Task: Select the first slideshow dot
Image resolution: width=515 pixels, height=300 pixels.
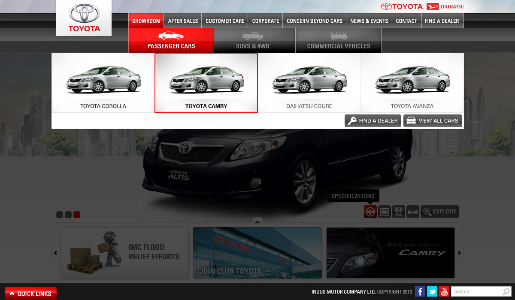Action: click(60, 215)
